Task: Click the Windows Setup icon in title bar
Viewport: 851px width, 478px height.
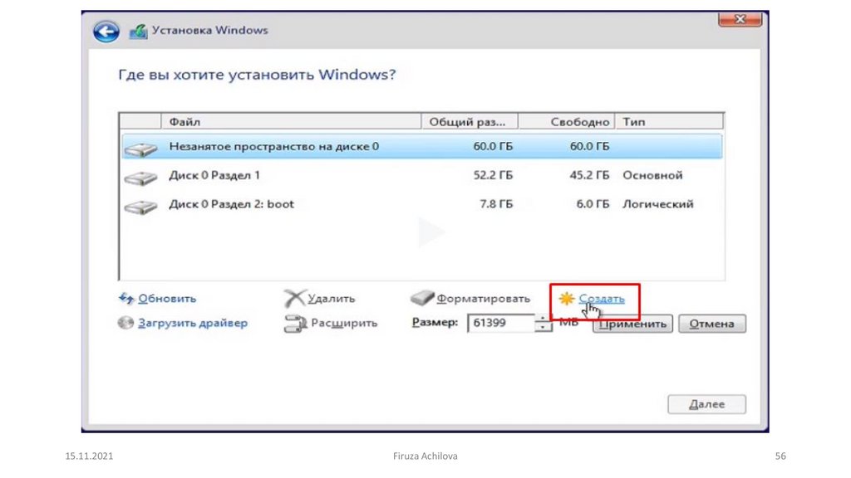Action: pos(139,32)
